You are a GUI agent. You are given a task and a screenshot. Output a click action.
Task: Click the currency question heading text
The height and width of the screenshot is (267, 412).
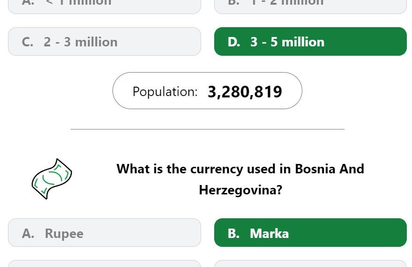point(240,179)
